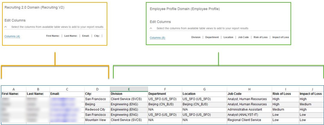Select the 'Analyst (ANALYST-IT)' cell

click(250, 115)
